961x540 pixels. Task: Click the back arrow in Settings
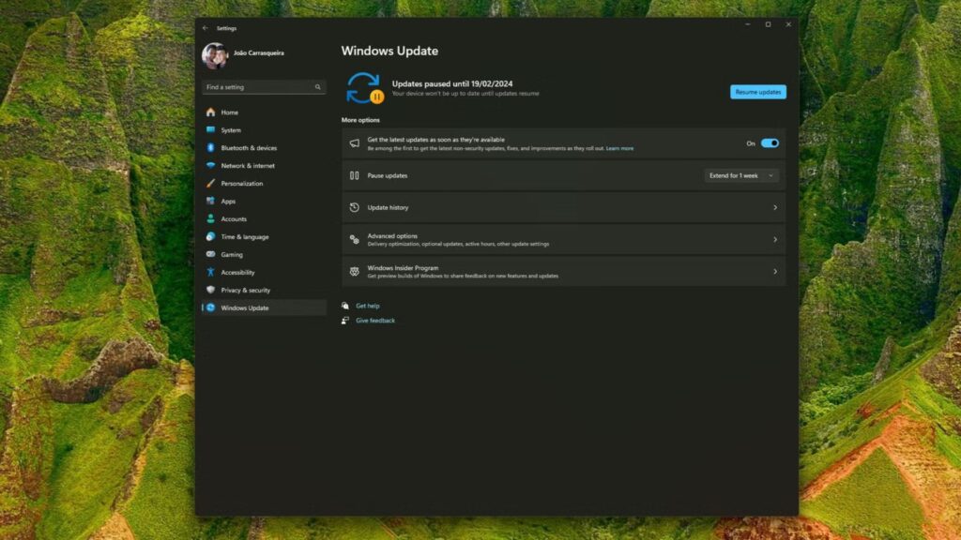(206, 28)
